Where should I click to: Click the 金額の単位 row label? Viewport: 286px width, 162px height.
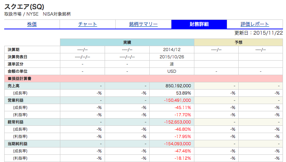pyautogui.click(x=18, y=71)
